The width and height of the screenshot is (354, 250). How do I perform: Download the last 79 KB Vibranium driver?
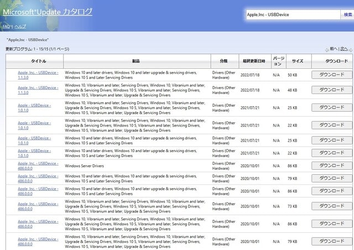(331, 241)
